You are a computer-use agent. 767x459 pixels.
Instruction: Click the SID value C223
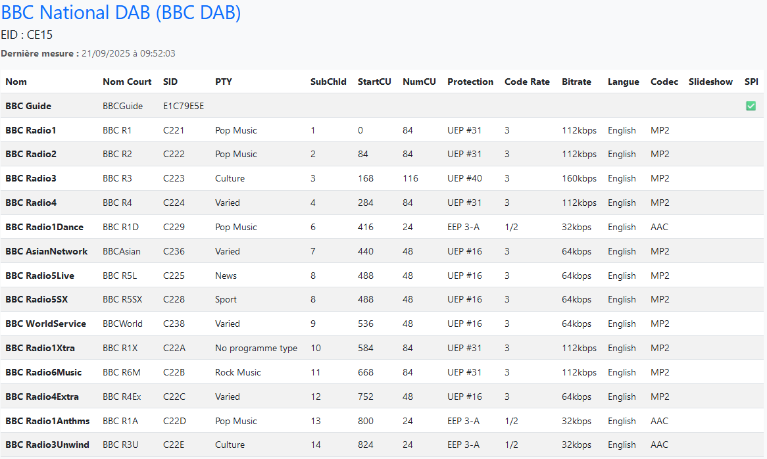174,178
